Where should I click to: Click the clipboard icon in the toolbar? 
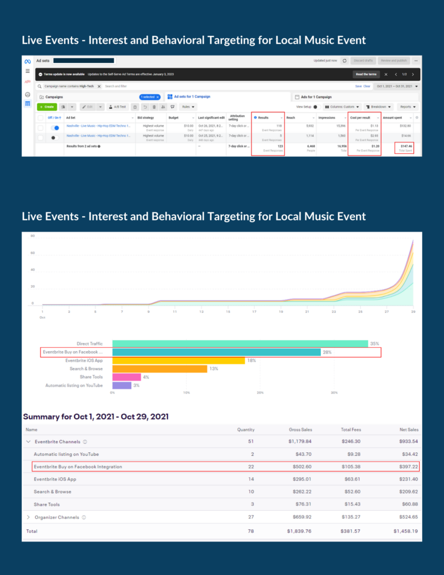[135, 107]
